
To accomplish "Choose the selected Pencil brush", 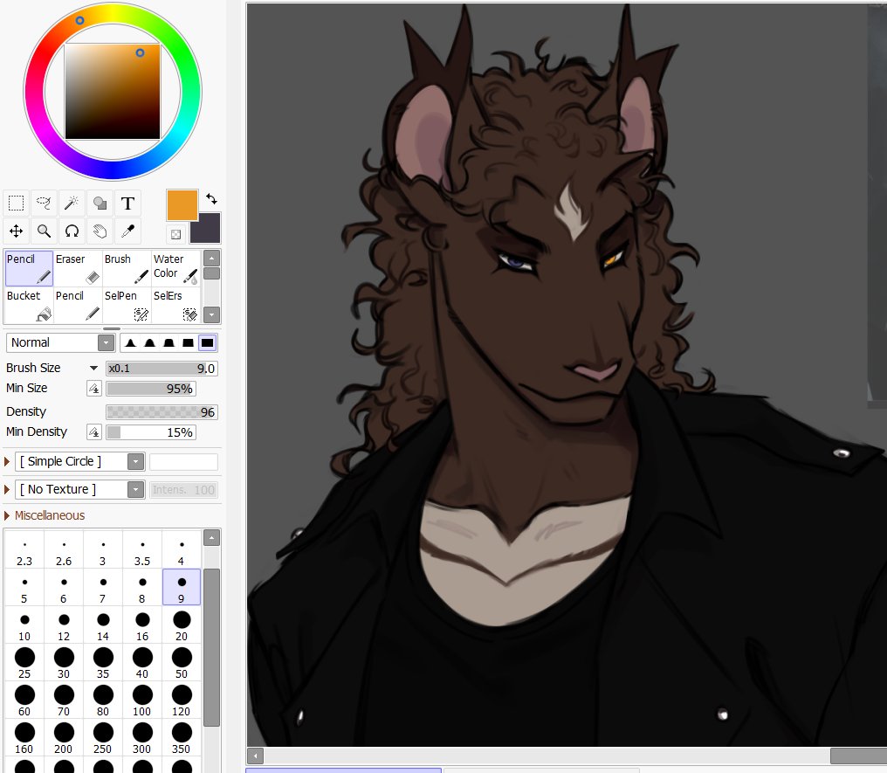I will tap(29, 268).
